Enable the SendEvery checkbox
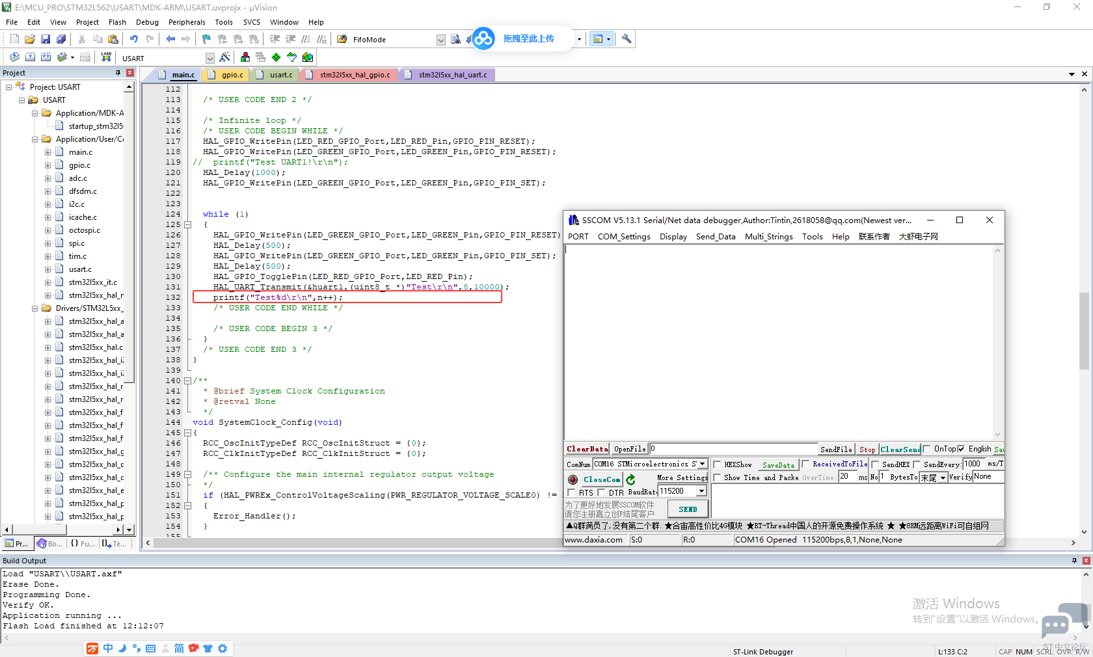1093x657 pixels. (x=917, y=464)
